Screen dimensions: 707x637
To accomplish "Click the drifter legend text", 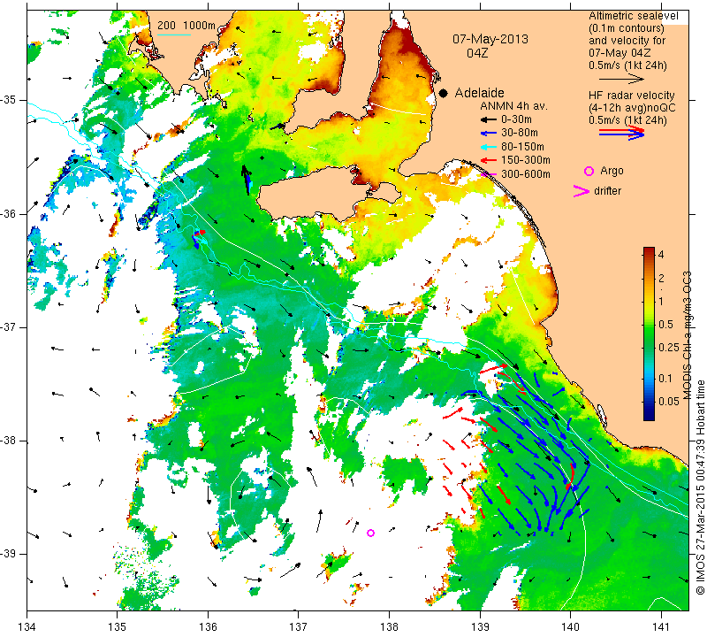I will [x=607, y=191].
